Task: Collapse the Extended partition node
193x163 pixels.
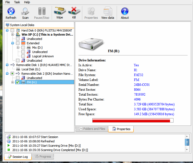Action: click(x=12, y=43)
